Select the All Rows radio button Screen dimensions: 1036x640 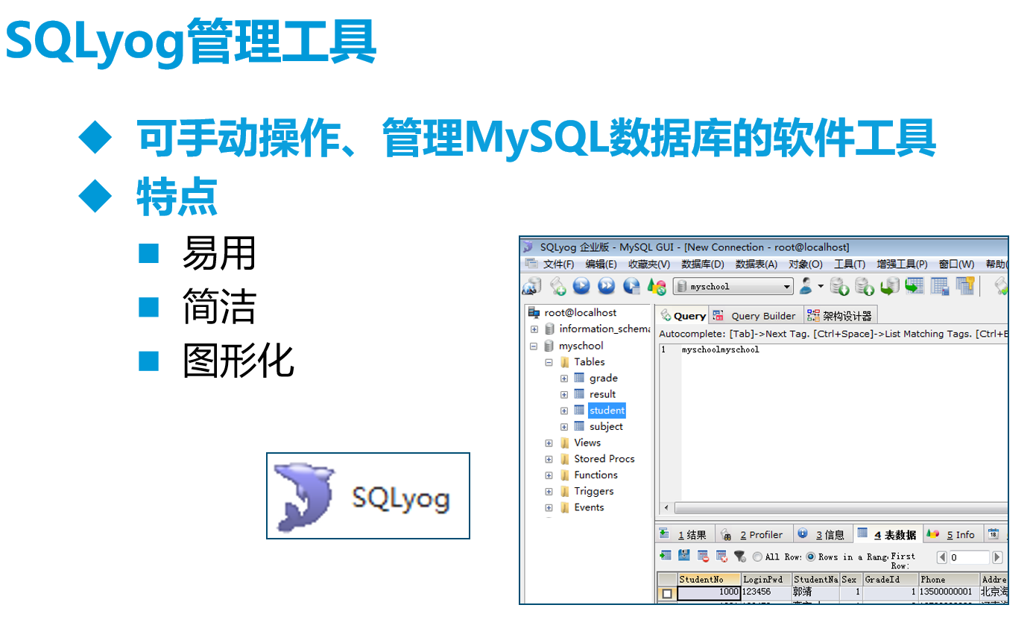click(x=757, y=557)
